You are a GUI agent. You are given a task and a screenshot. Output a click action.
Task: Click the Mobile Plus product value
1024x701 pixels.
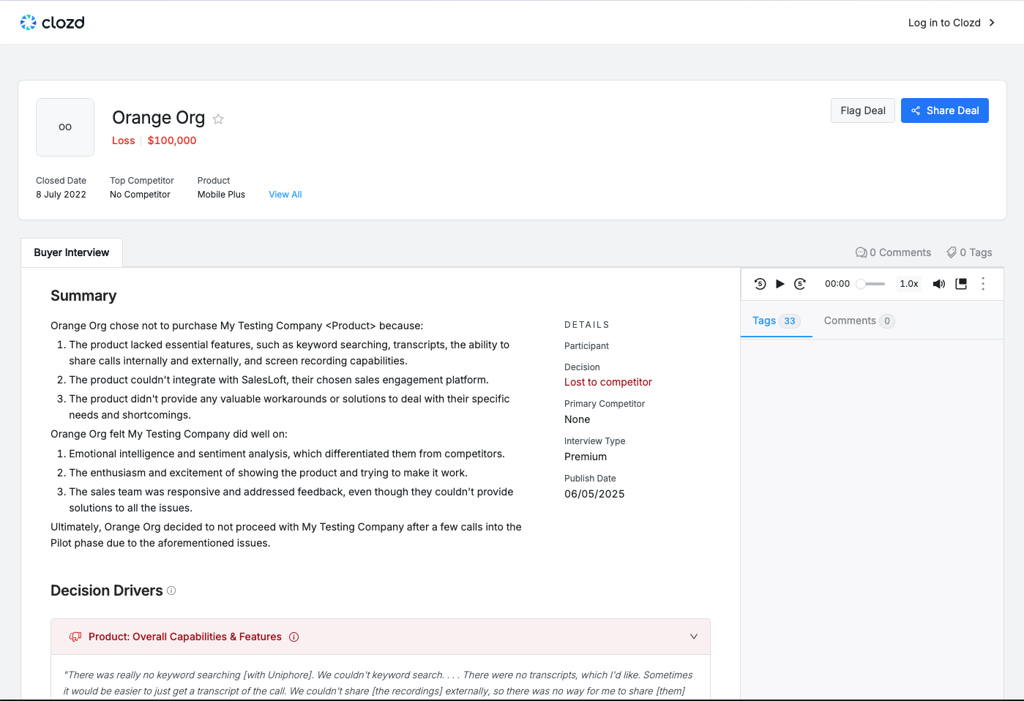pyautogui.click(x=222, y=195)
